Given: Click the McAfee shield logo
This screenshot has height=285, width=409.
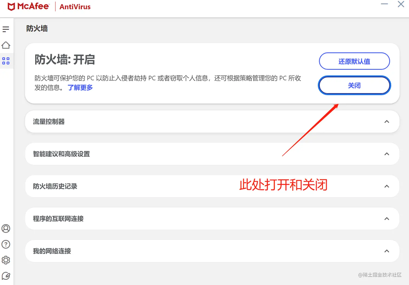Looking at the screenshot, I should tap(11, 6).
